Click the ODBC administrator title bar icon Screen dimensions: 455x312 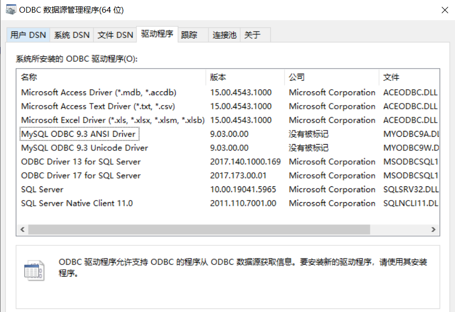point(11,10)
